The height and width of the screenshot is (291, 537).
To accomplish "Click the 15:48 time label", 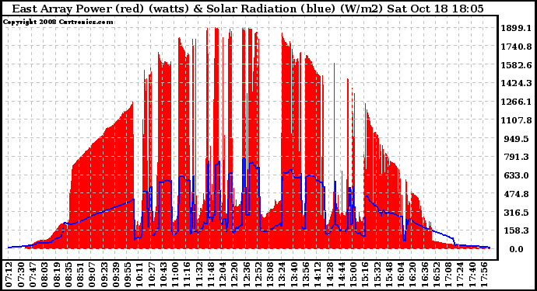I will click(389, 274).
